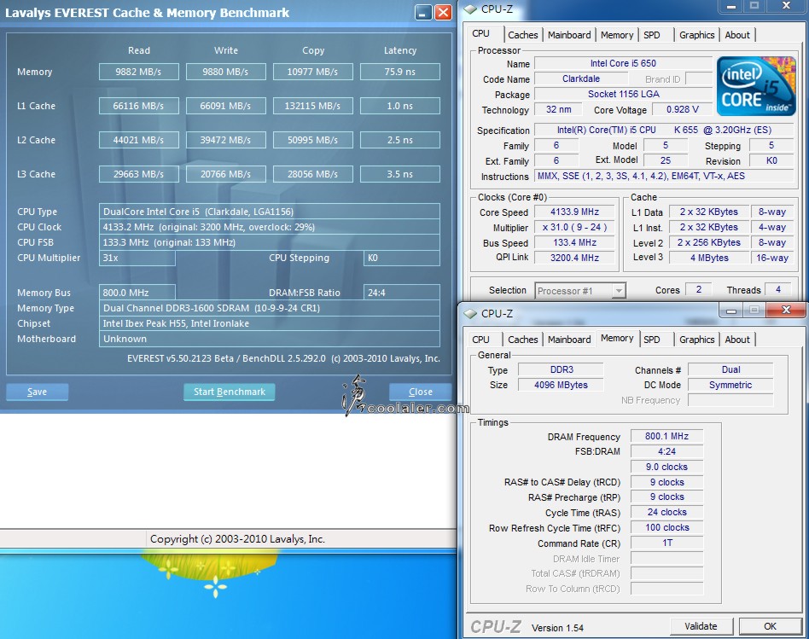Screen dimensions: 809x639
Task: Click Memory Bus field 800.0 MHz
Action: (137, 293)
